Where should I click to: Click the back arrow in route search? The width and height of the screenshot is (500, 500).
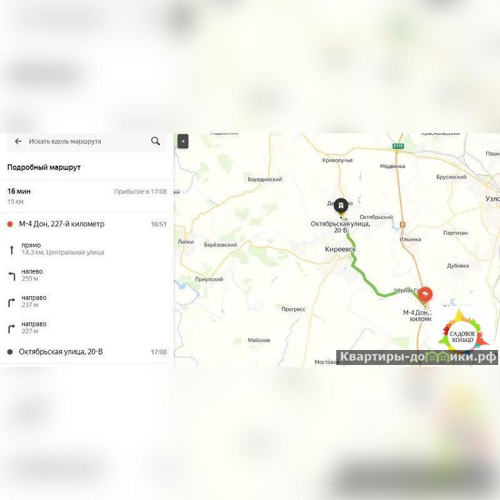(x=18, y=141)
